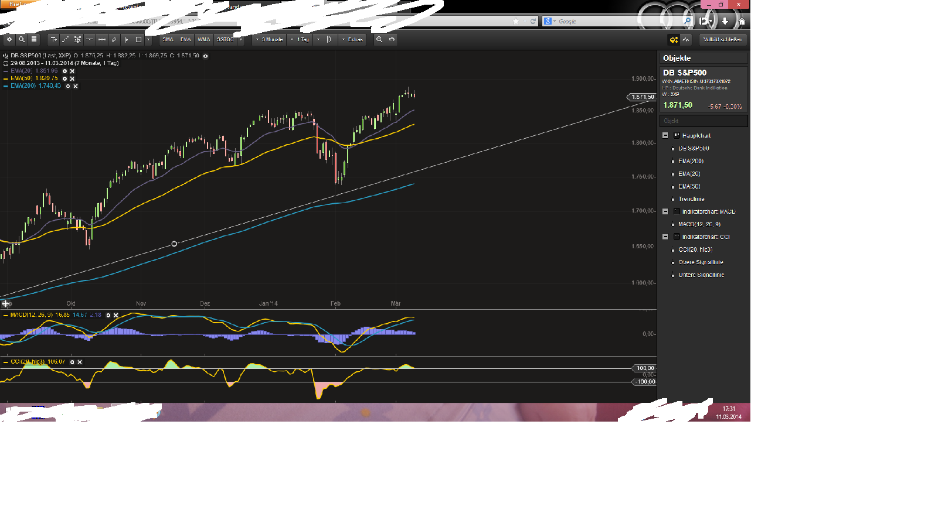Add WMA indicator to chart
The width and height of the screenshot is (938, 527).
203,39
